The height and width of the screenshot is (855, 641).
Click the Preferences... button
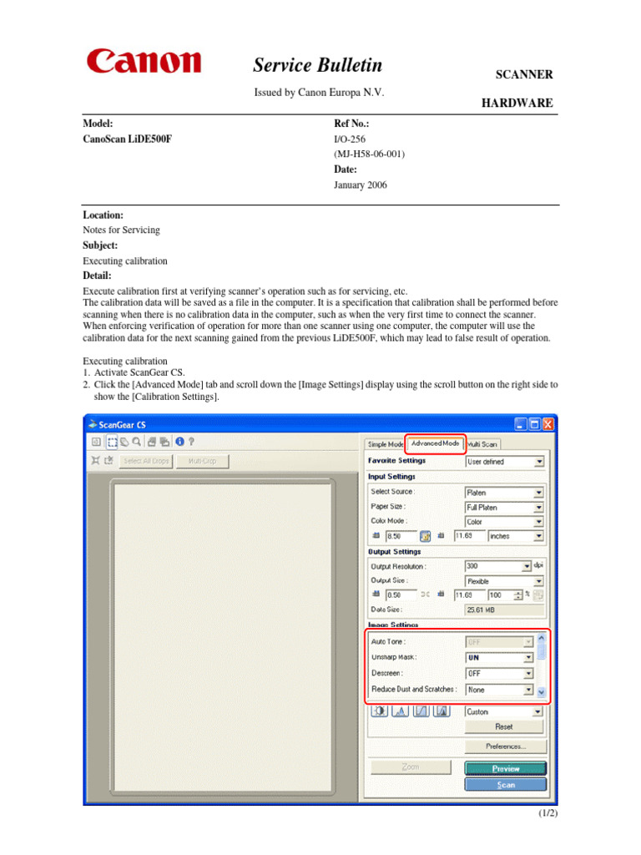click(x=505, y=746)
